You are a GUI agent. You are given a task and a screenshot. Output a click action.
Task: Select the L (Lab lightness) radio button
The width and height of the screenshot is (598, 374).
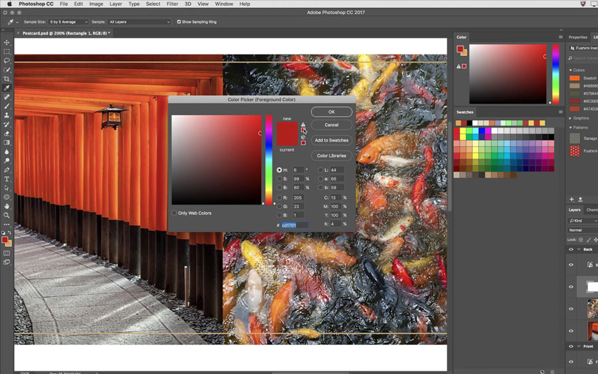[x=321, y=170]
